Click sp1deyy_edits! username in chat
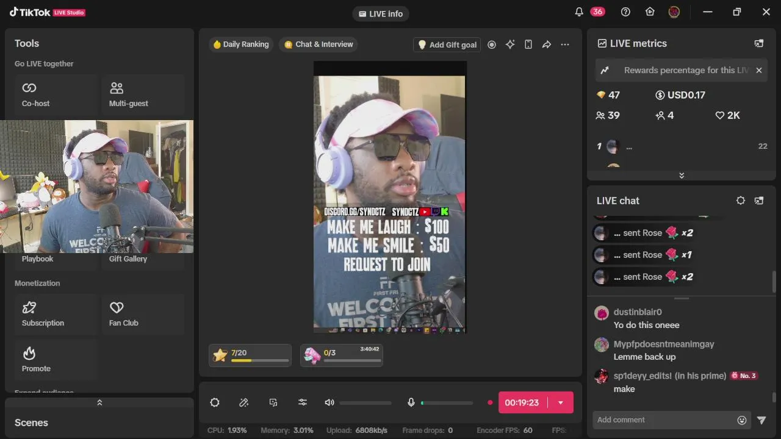 pyautogui.click(x=670, y=376)
